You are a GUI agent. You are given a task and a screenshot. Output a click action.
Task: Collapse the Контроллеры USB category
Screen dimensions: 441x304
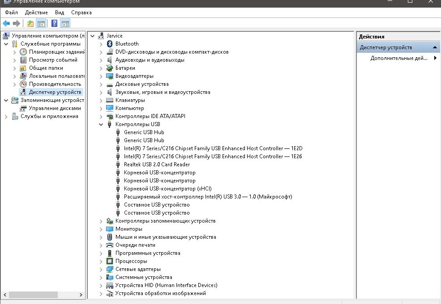(x=101, y=124)
